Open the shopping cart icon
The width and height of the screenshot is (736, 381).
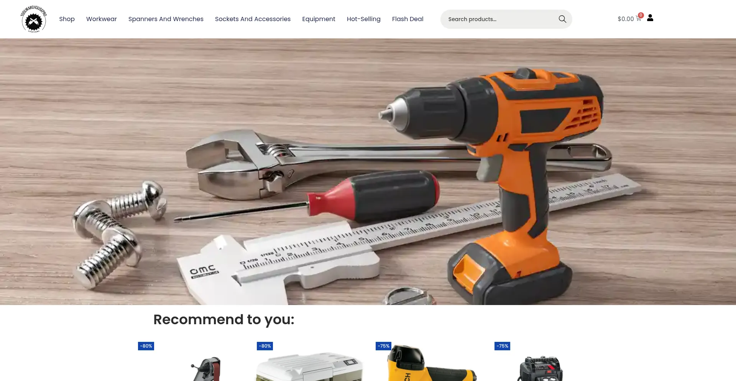click(x=639, y=18)
